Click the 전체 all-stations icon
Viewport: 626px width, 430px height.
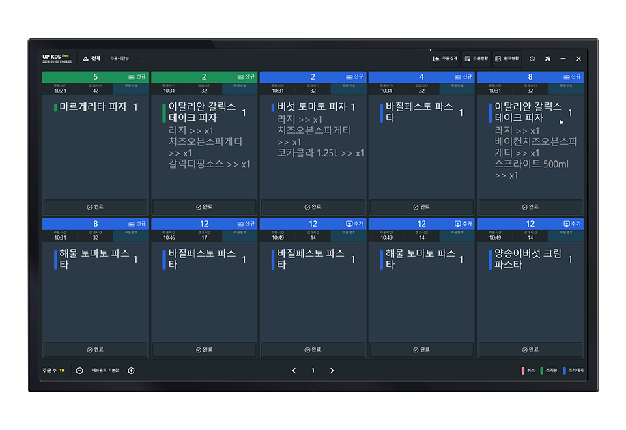click(x=86, y=59)
